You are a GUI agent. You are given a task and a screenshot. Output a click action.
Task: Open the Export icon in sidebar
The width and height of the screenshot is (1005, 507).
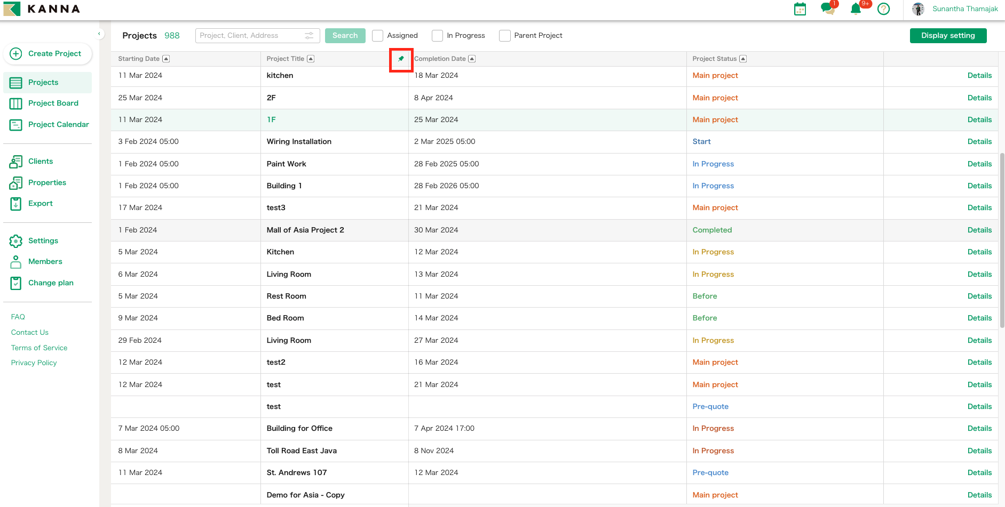(16, 203)
